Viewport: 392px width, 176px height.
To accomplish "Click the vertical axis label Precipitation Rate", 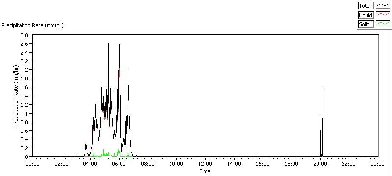I will tap(16, 96).
